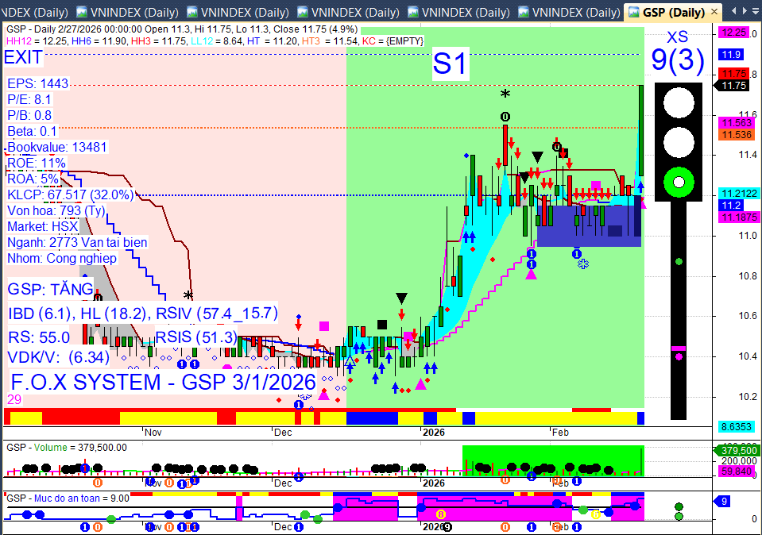Click Bookvalue: 13481 text
Screen dimensions: 762x535
[57, 147]
